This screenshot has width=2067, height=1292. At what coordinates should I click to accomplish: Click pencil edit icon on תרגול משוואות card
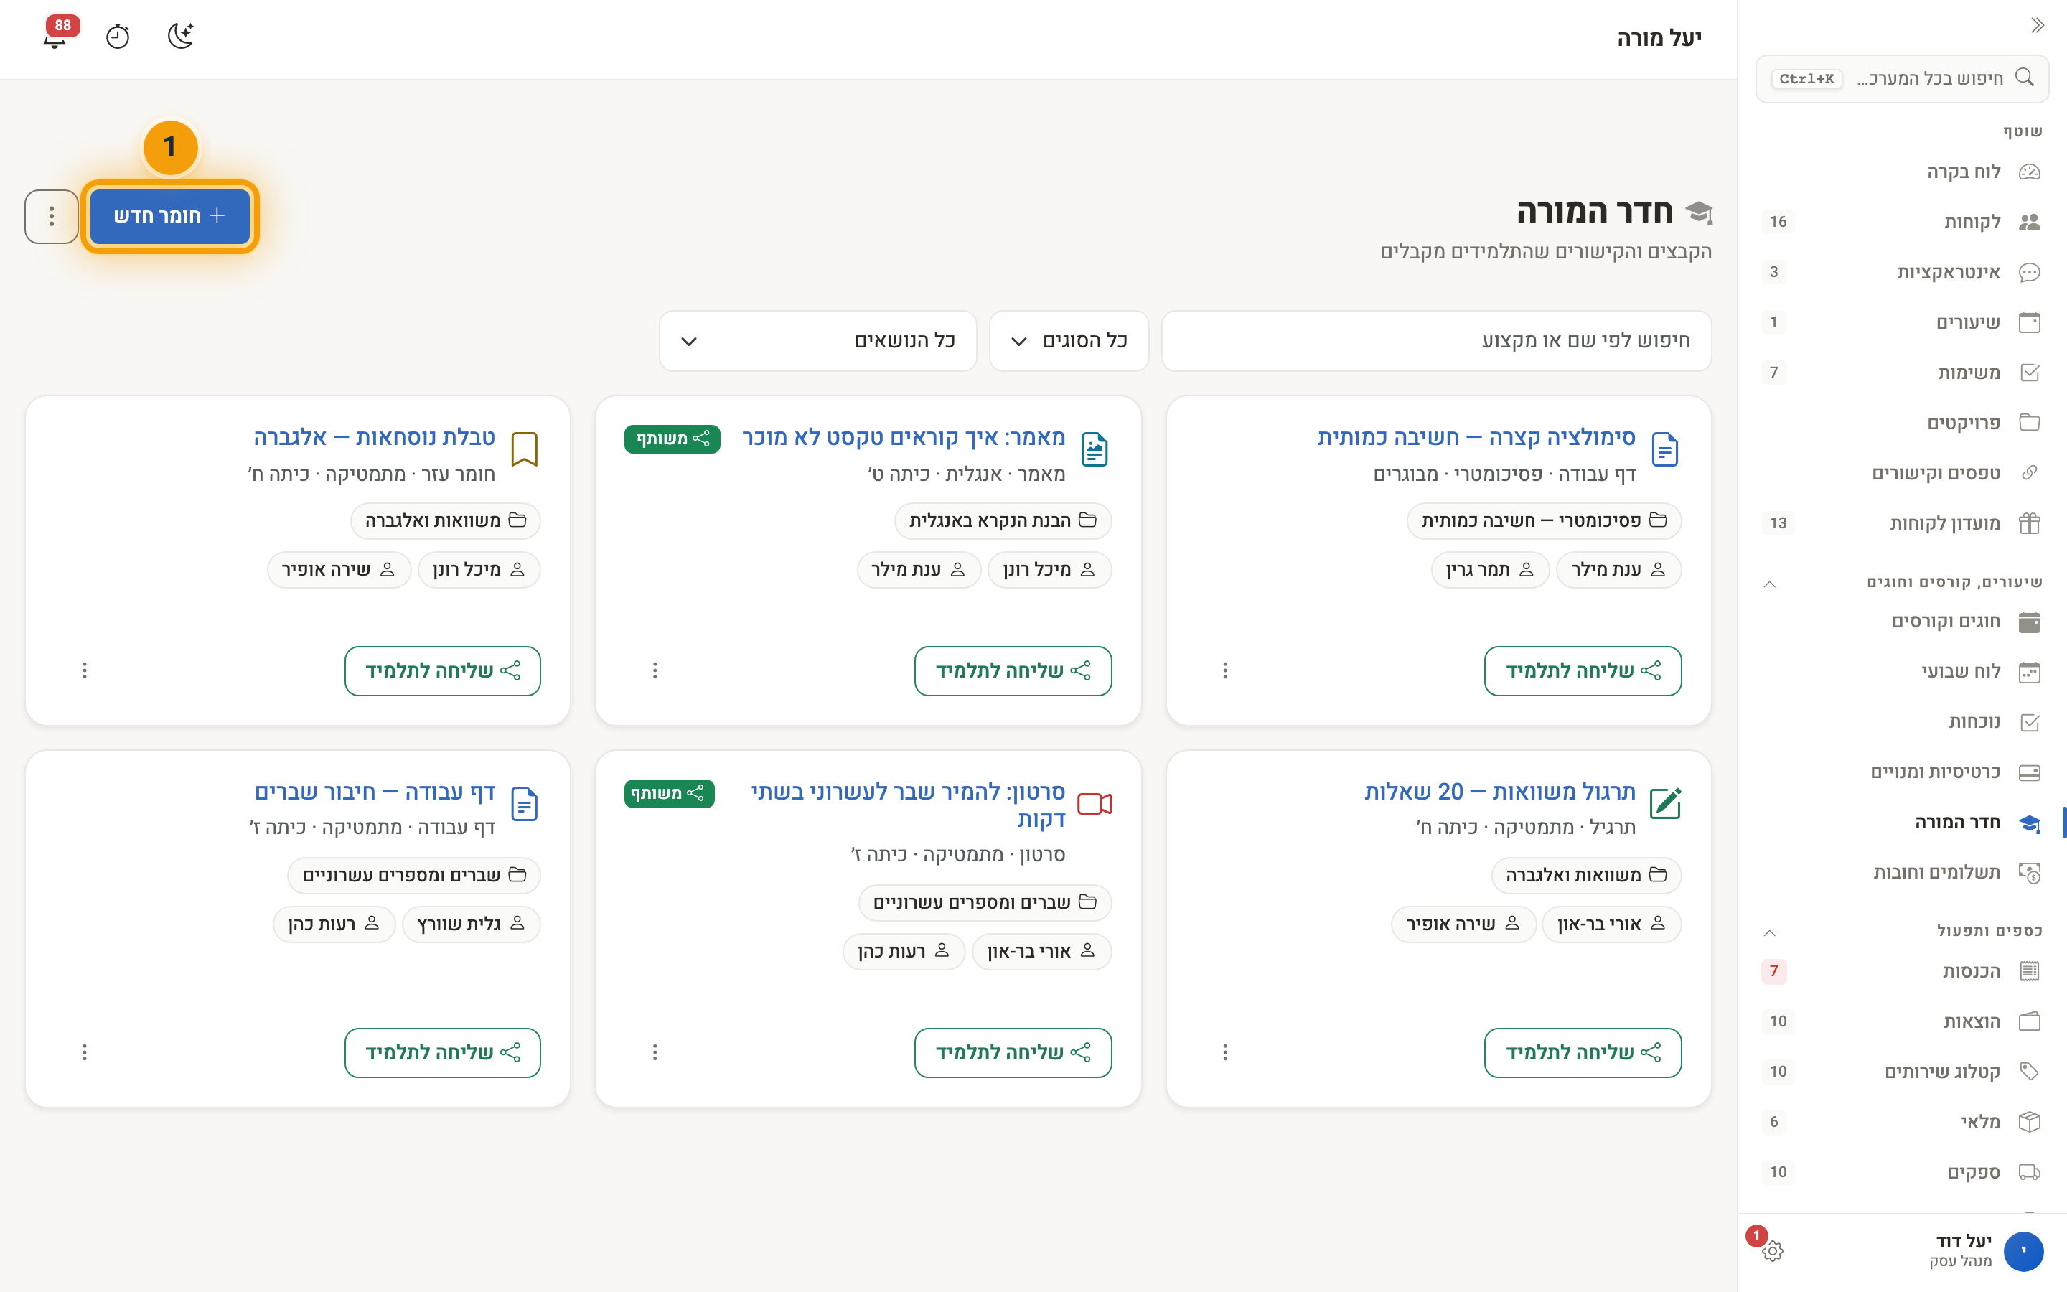pos(1666,803)
